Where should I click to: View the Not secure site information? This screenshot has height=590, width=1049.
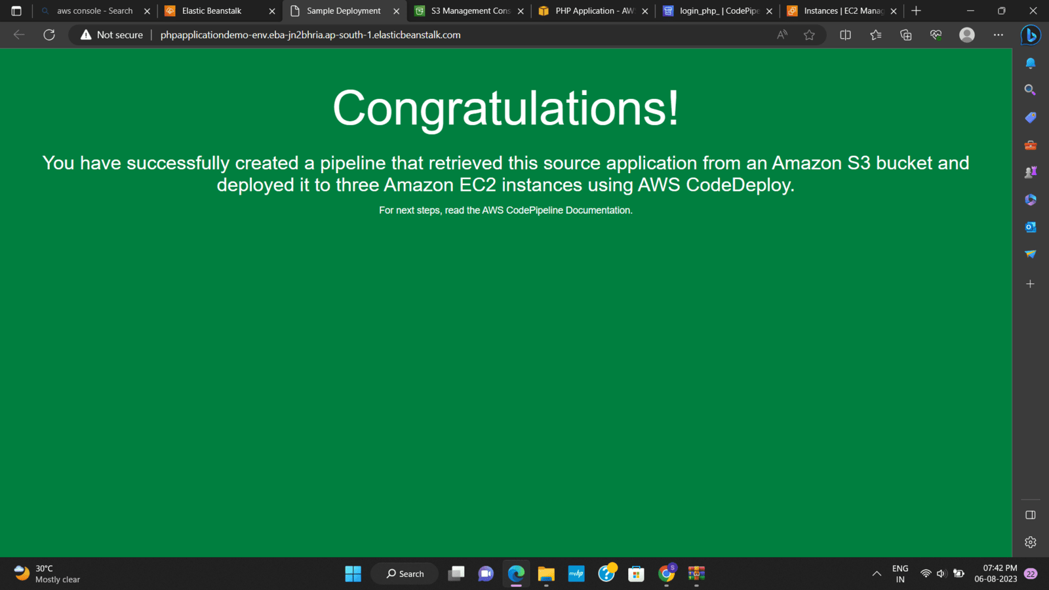[111, 35]
